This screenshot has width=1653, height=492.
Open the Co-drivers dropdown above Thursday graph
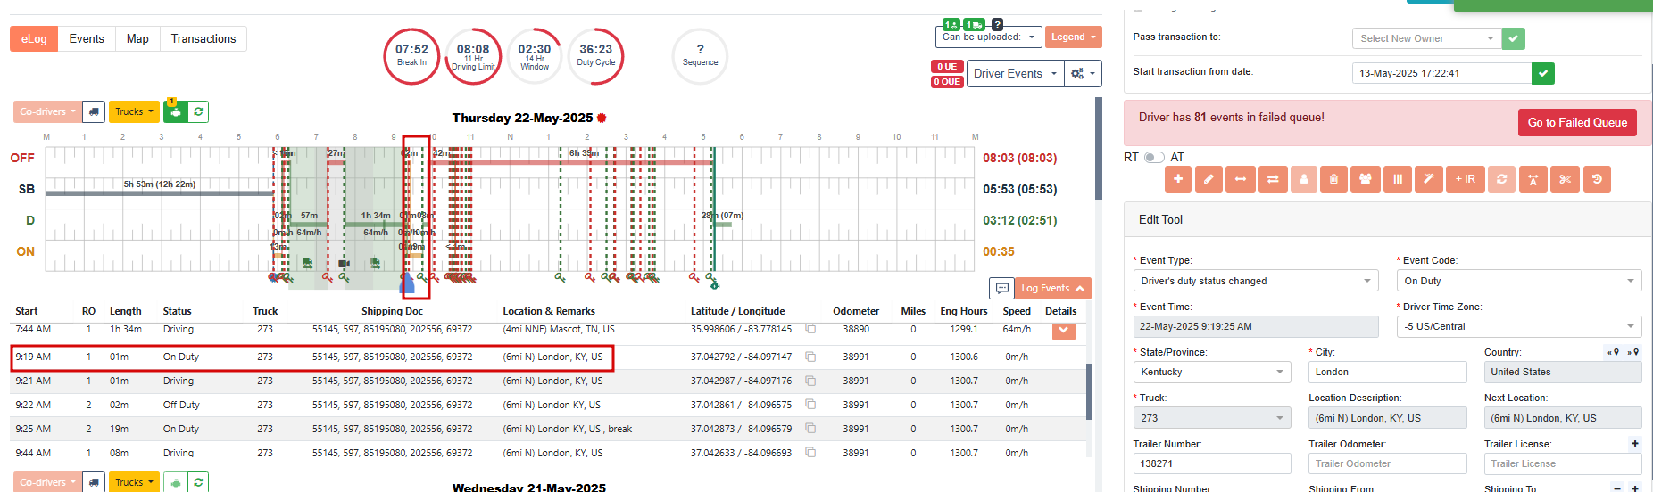[x=47, y=111]
